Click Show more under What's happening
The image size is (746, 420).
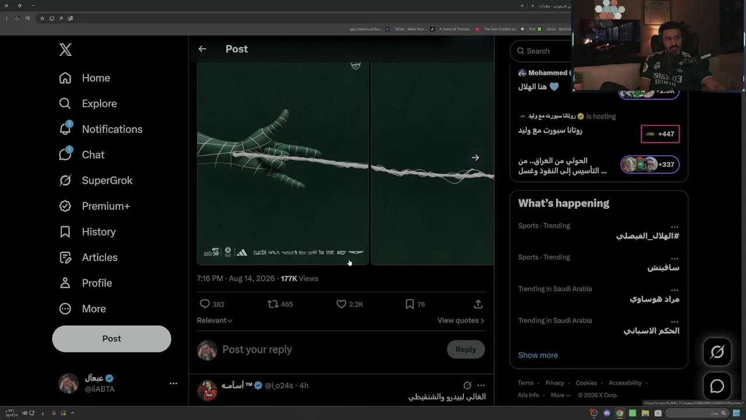point(538,355)
